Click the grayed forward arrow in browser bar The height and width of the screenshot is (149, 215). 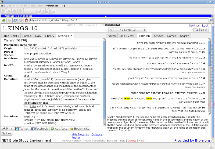click(9, 20)
